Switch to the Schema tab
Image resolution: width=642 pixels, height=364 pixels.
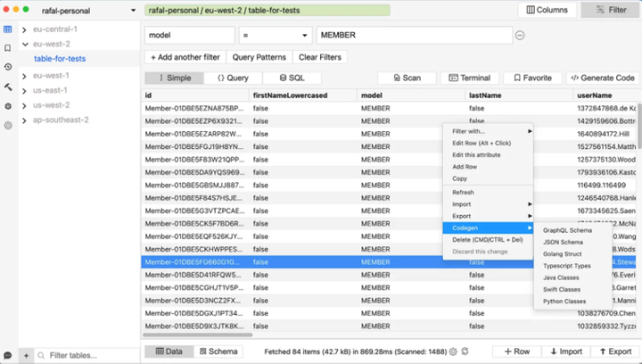click(218, 352)
